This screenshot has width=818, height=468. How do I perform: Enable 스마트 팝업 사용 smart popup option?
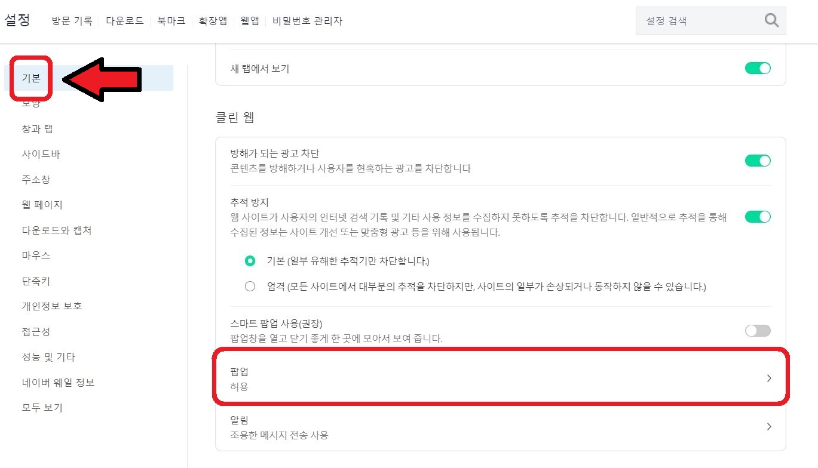point(757,330)
